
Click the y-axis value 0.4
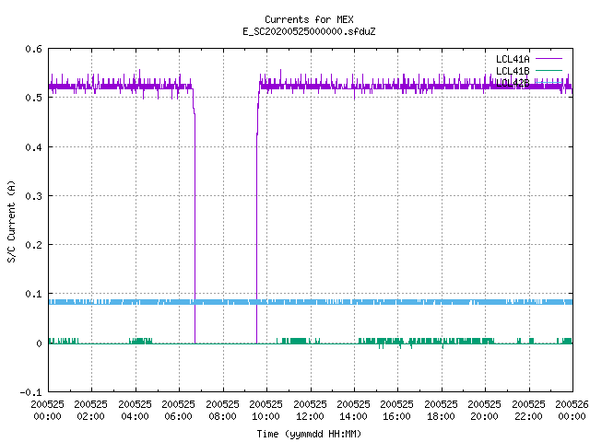(33, 147)
